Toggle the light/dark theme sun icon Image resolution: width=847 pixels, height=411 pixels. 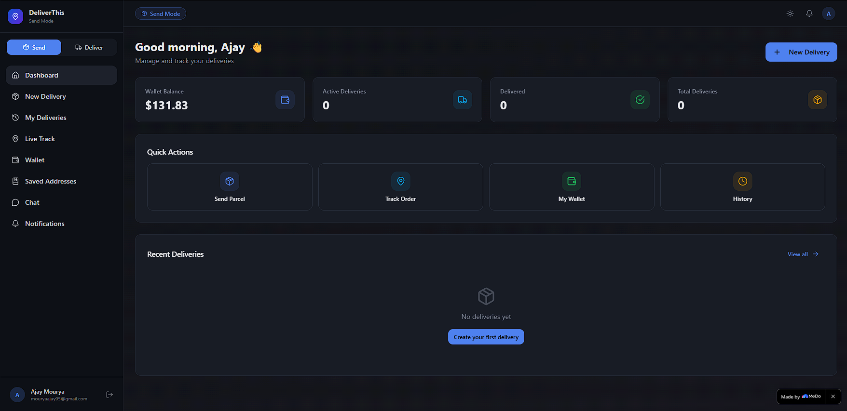[x=790, y=13]
